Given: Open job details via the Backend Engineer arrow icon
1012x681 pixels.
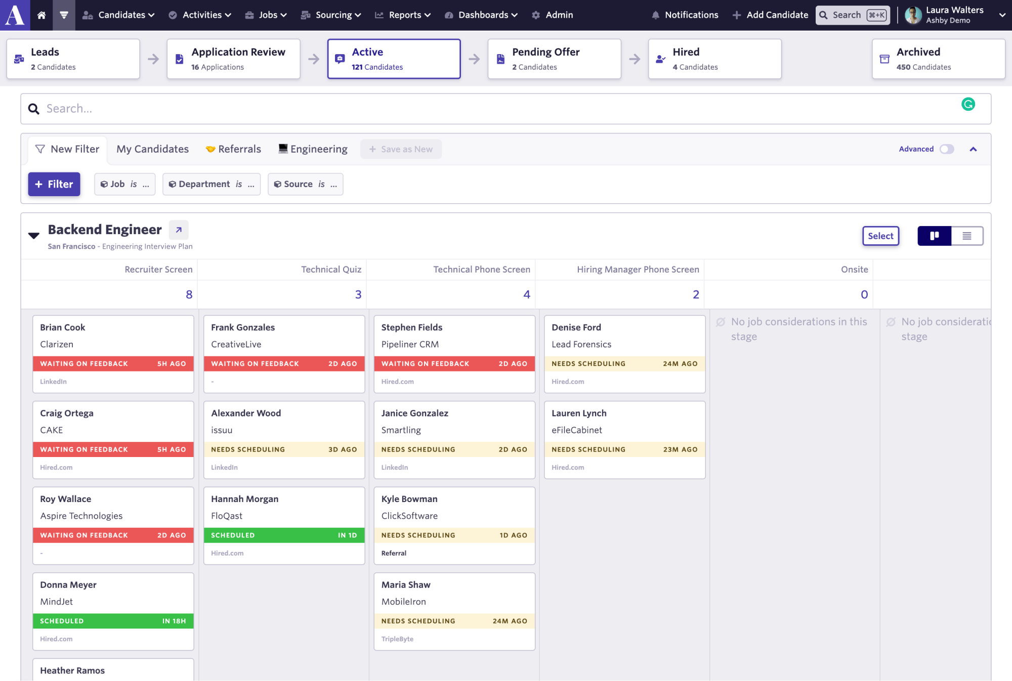Looking at the screenshot, I should tap(178, 230).
